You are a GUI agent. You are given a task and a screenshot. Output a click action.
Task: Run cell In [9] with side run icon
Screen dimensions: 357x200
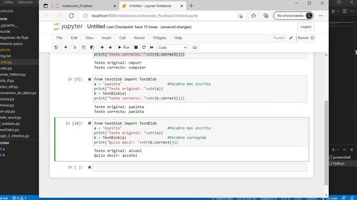89,79
